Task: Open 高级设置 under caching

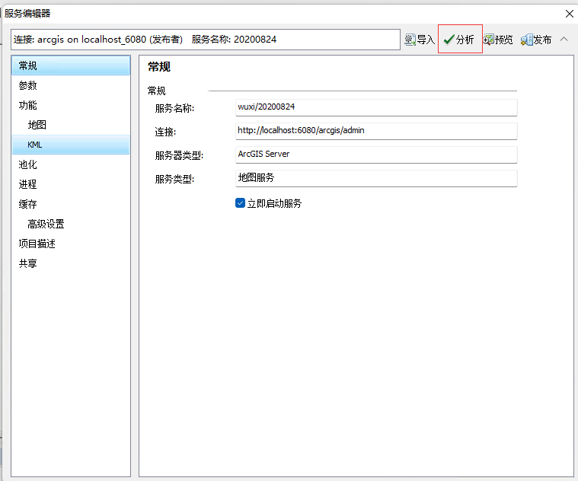Action: (46, 225)
